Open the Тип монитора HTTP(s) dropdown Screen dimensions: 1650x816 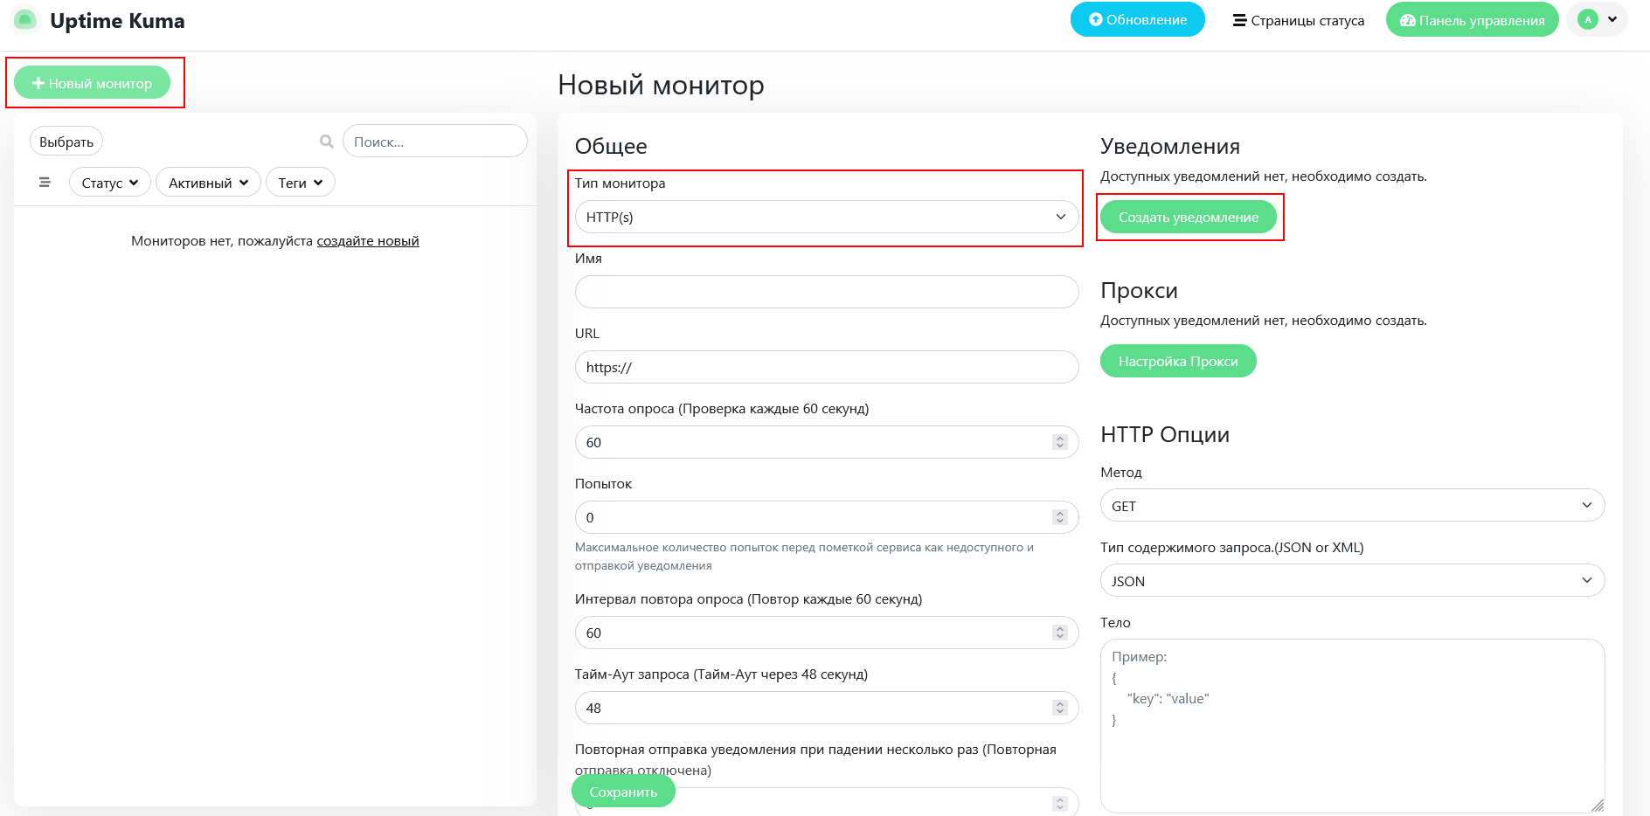coord(827,217)
